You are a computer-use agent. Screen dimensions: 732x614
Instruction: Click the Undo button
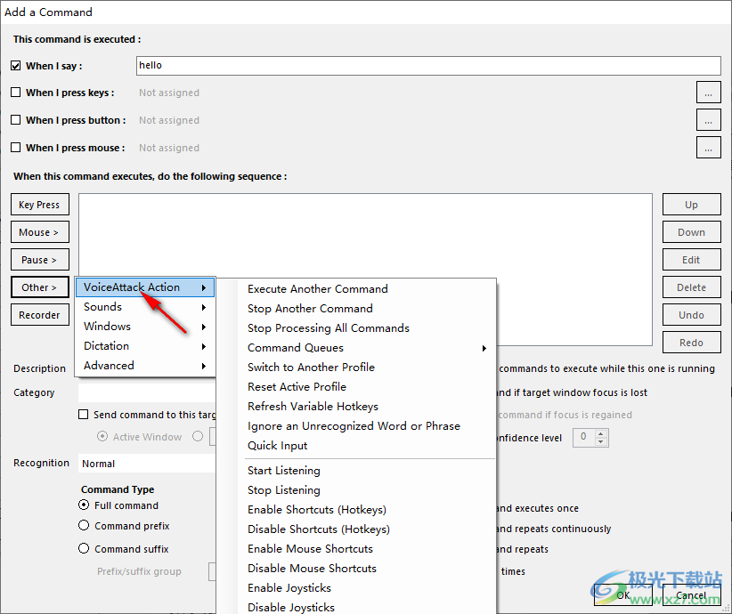click(691, 314)
